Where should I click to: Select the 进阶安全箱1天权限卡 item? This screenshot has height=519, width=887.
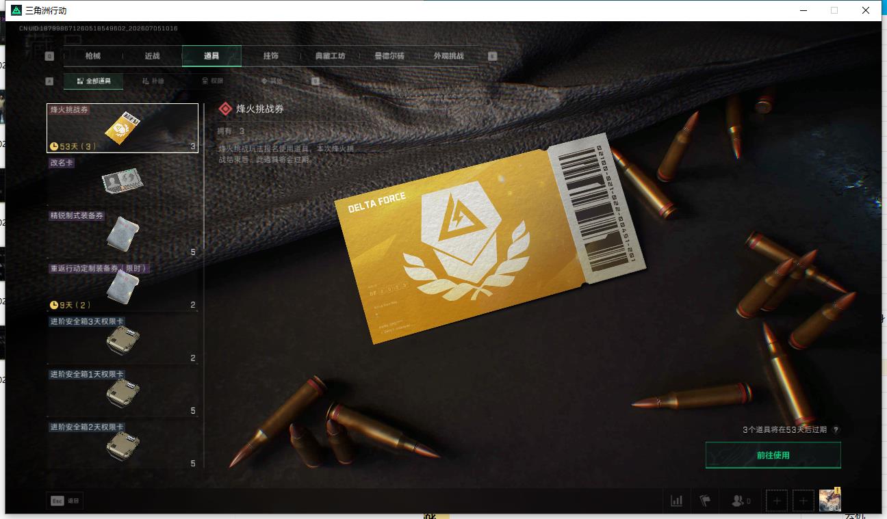pos(123,392)
